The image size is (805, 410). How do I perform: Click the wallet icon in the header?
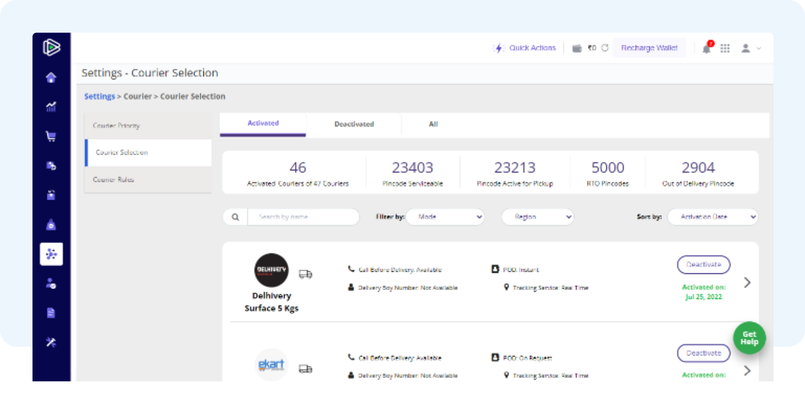[577, 48]
